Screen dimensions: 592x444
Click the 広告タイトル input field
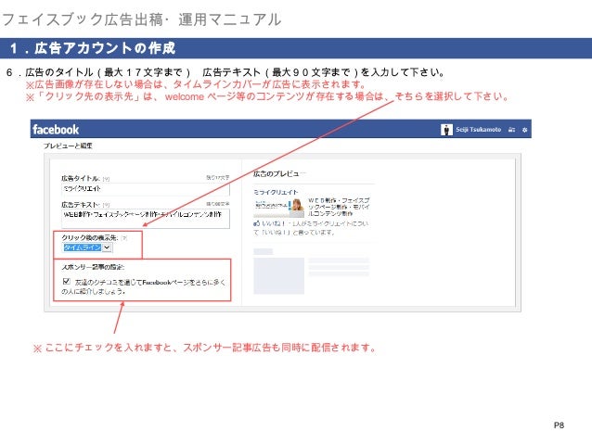tap(146, 189)
